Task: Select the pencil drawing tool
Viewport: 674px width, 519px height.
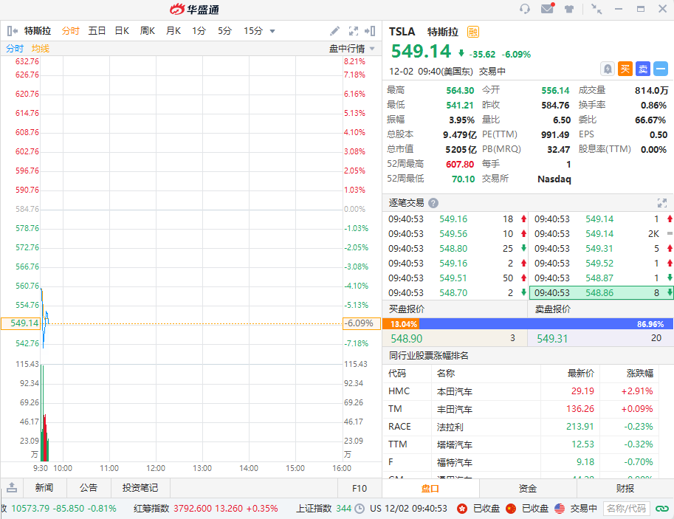Action: point(334,31)
